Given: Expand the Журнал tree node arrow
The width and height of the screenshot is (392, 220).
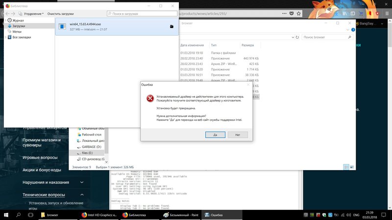Looking at the screenshot, I should coord(6,20).
